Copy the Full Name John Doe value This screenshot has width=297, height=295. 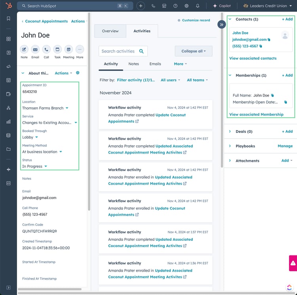click(272, 95)
